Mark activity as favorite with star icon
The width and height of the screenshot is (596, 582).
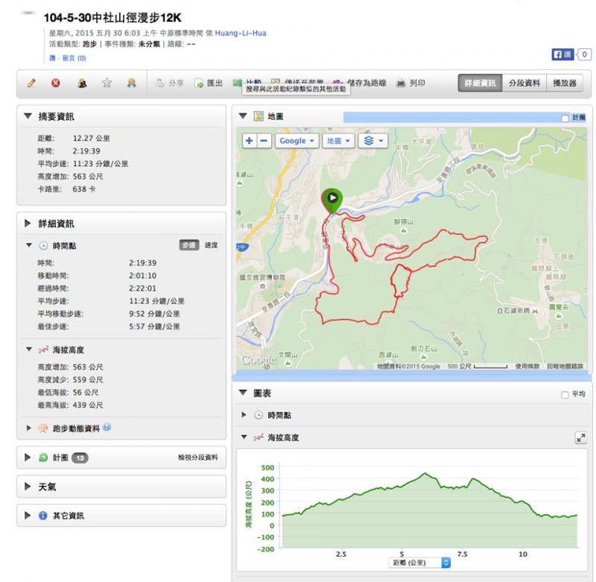coord(107,83)
